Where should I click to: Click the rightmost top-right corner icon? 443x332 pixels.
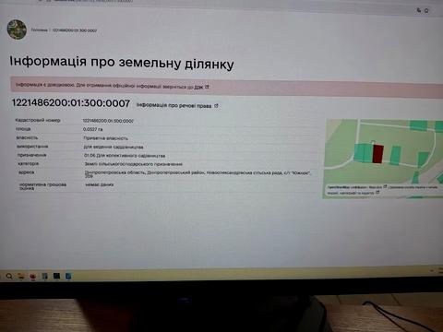(426, 10)
